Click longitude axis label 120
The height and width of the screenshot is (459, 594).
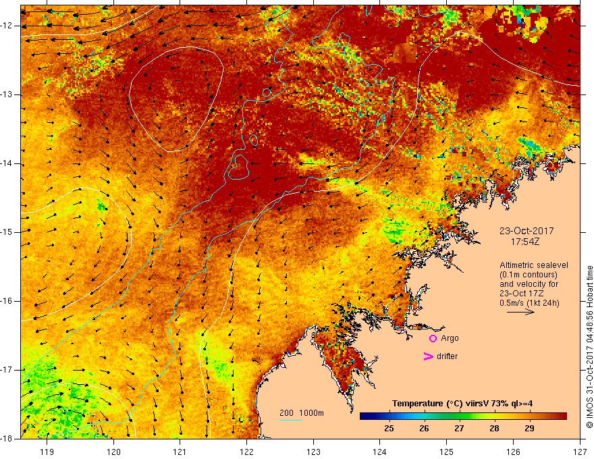pos(113,452)
